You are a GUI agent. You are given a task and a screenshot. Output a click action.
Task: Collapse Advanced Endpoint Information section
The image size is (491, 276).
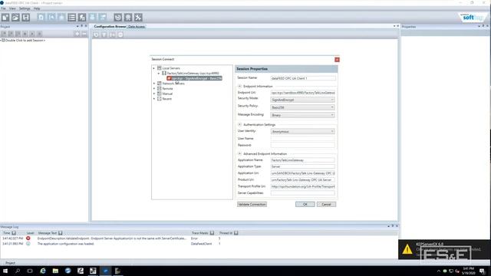[240, 153]
